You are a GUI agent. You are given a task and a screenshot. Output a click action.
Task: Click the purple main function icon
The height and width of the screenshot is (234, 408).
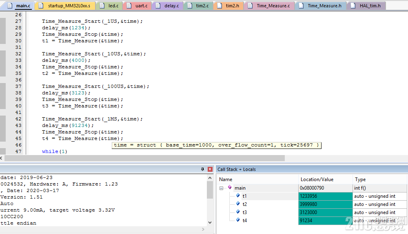click(229, 187)
